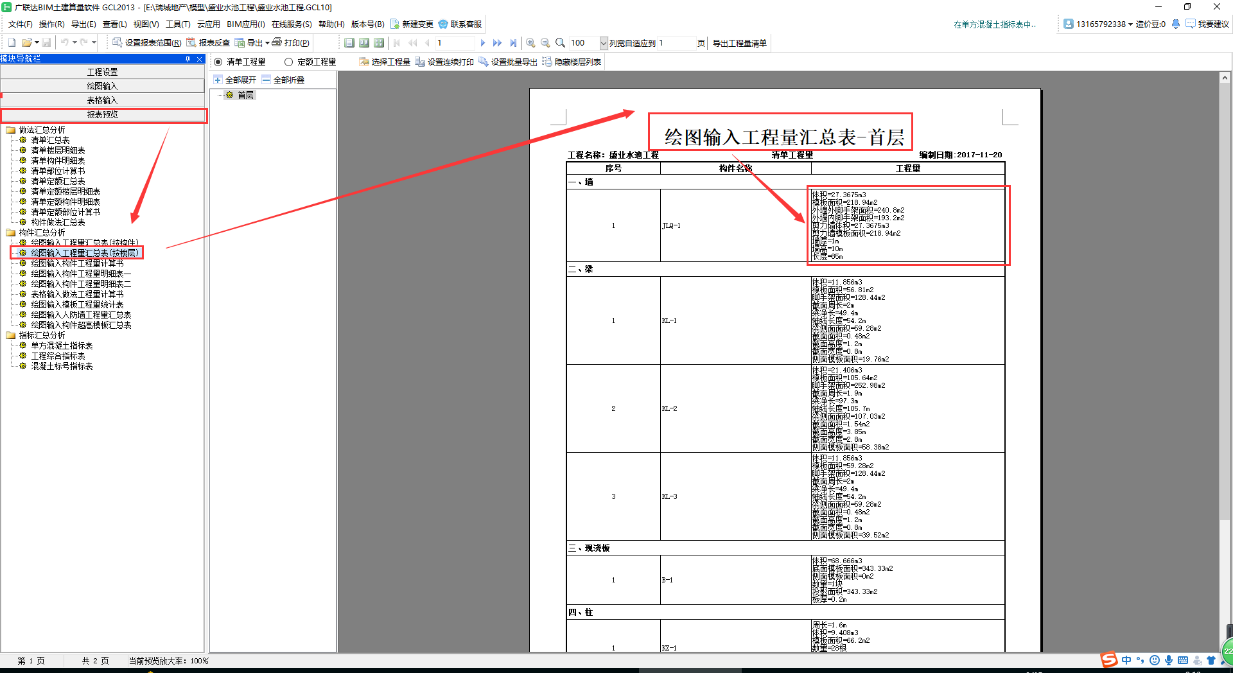Click the Redo arrow icon
Viewport: 1233px width, 673px height.
pos(83,43)
